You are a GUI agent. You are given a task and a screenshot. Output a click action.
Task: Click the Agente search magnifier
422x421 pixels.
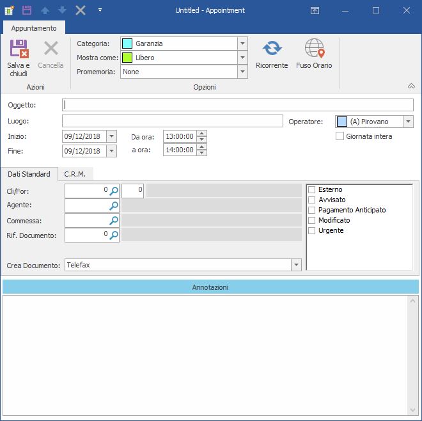coord(114,205)
